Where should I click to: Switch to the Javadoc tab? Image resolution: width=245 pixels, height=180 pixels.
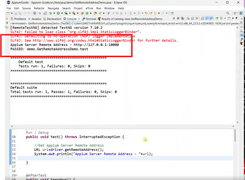35,19
